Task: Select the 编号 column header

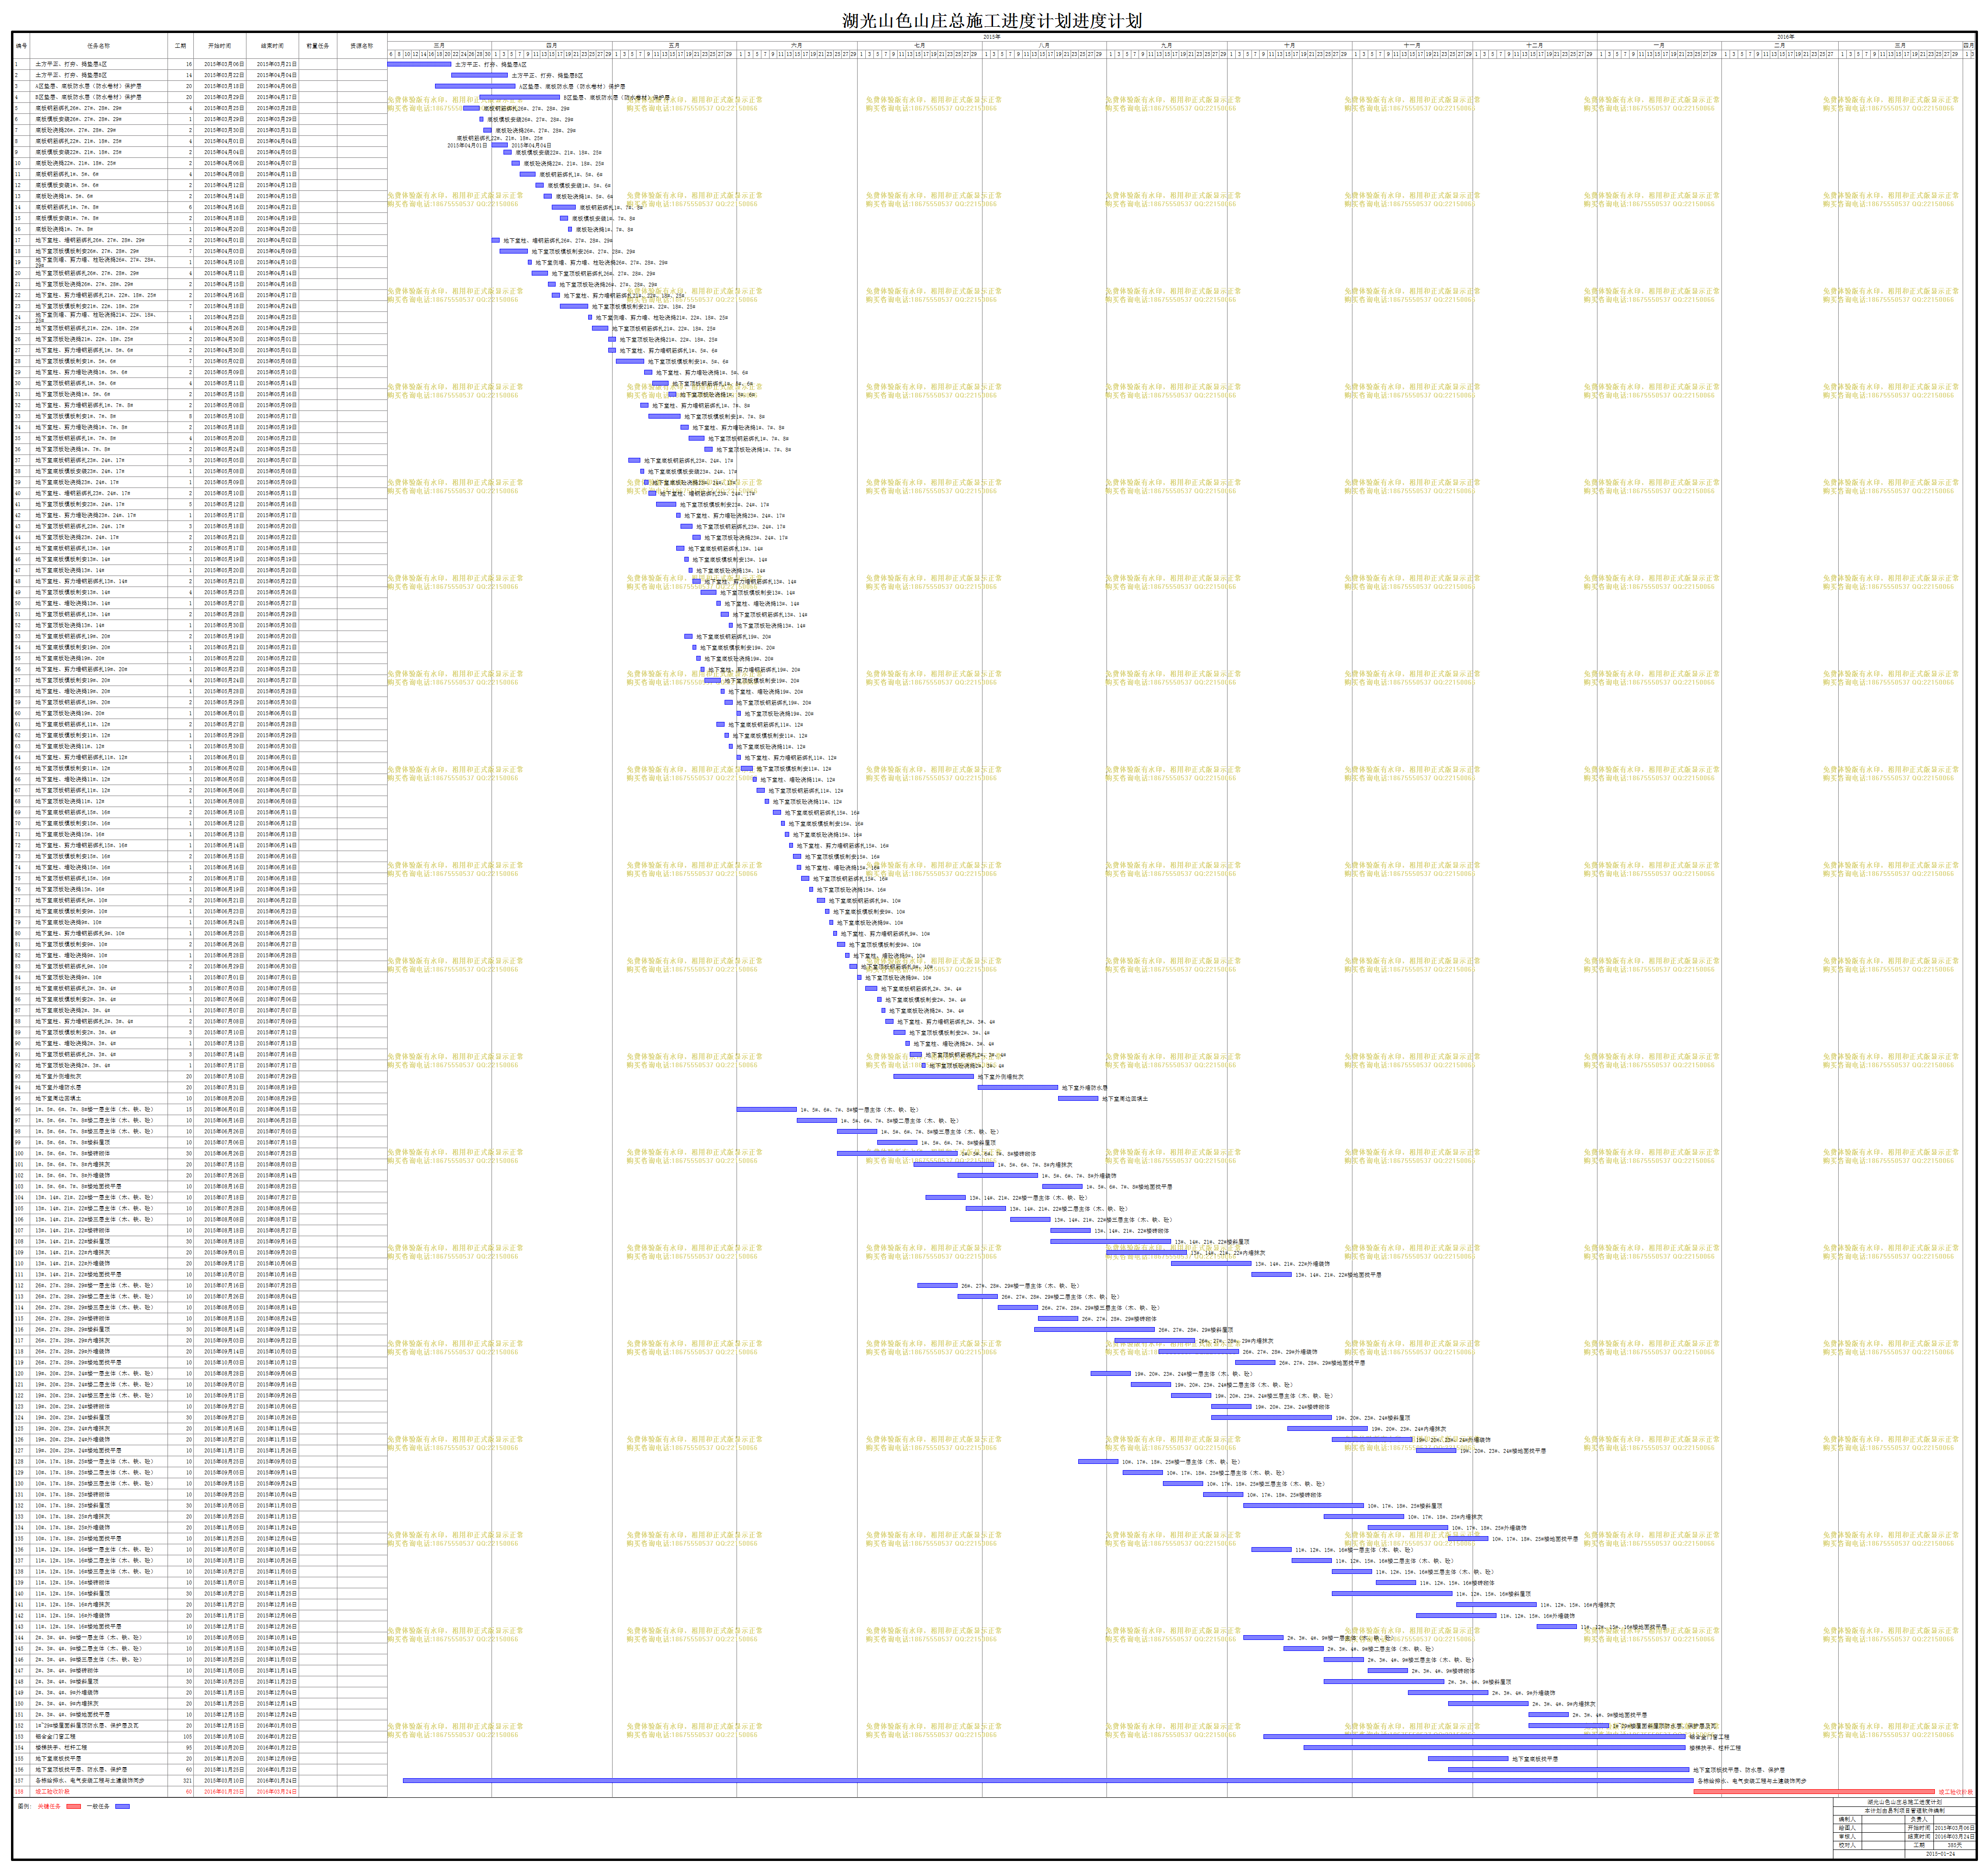Action: (22, 46)
